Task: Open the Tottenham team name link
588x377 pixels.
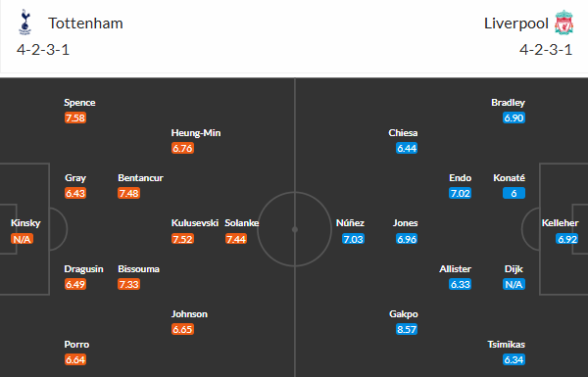Action: click(x=85, y=24)
